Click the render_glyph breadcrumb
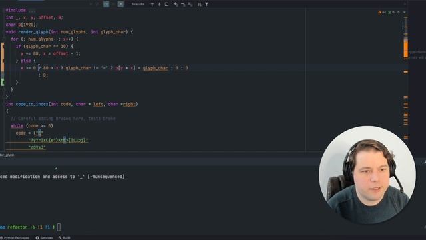Image resolution: width=426 pixels, height=240 pixels. [7, 155]
